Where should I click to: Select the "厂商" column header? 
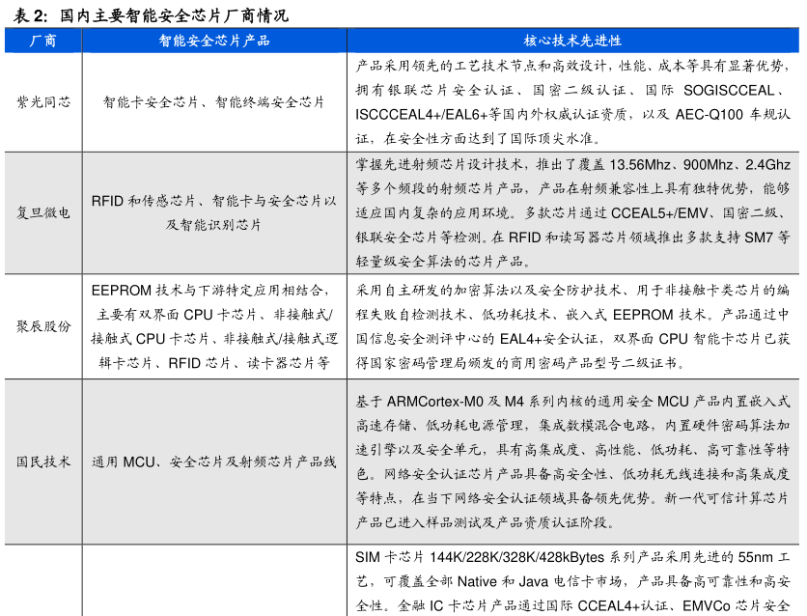coord(43,41)
